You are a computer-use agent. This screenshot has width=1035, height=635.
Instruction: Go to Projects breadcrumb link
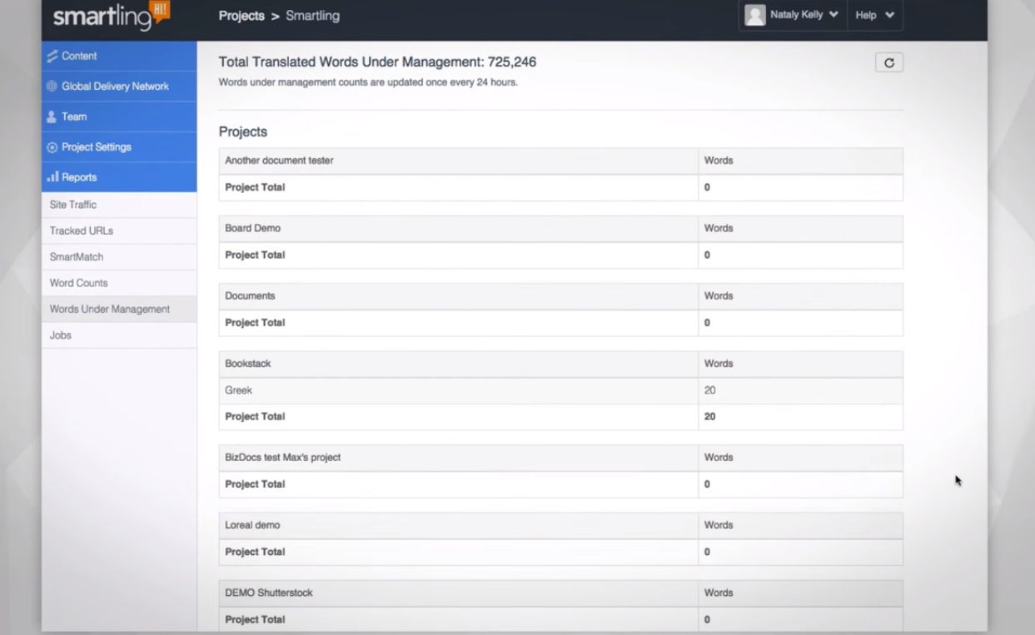click(241, 16)
